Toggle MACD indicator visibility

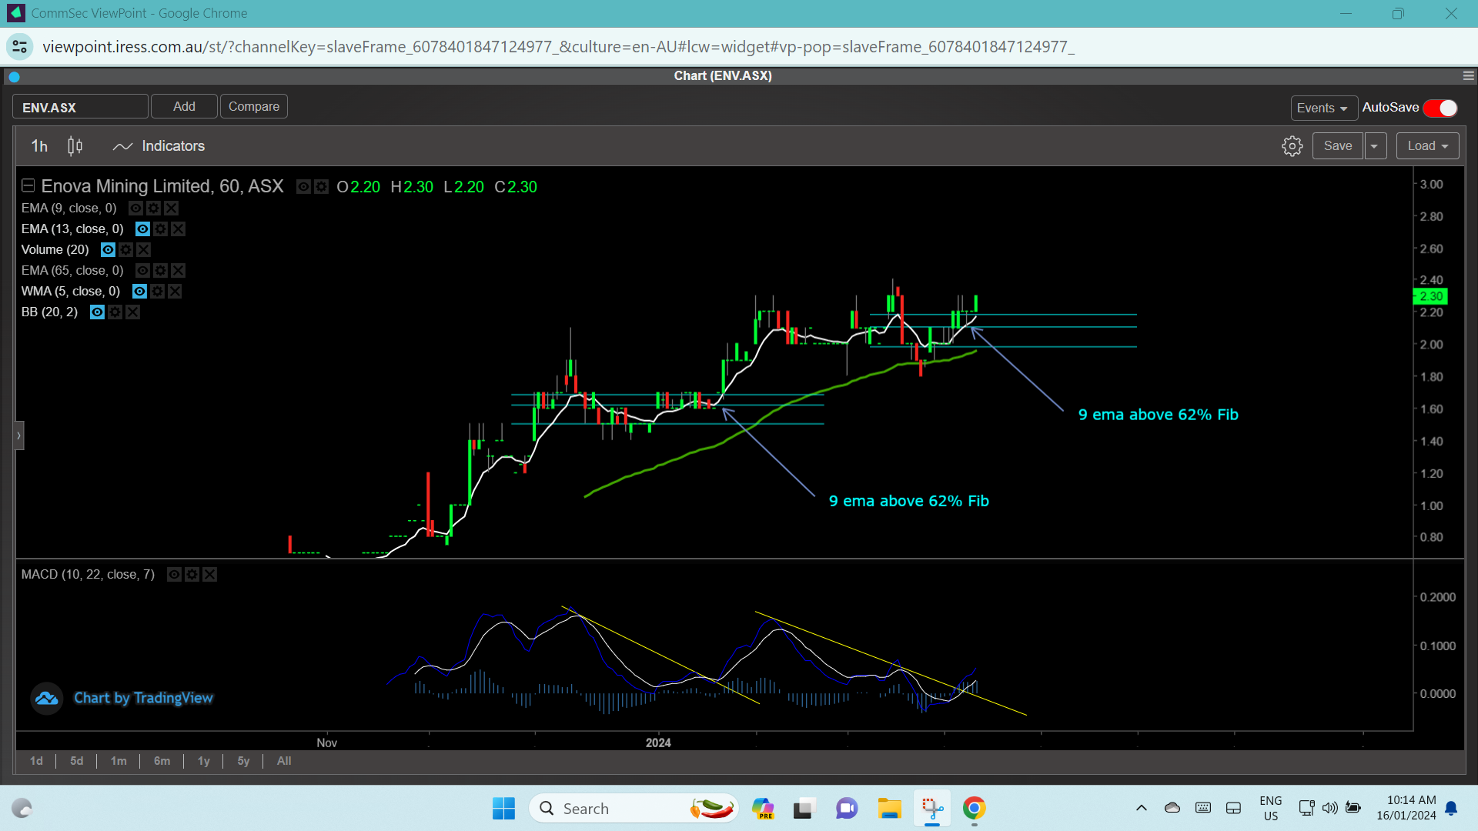coord(174,575)
